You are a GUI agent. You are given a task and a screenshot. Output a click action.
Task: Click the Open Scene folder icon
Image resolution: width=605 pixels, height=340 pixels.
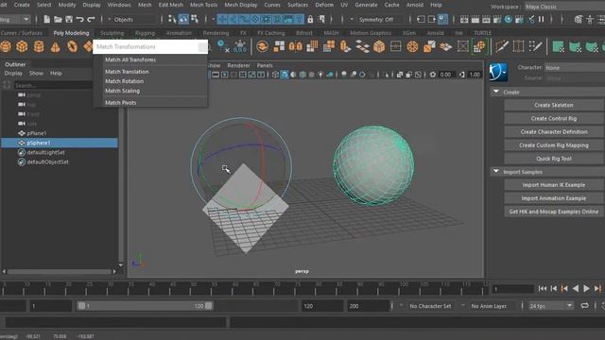(58, 19)
